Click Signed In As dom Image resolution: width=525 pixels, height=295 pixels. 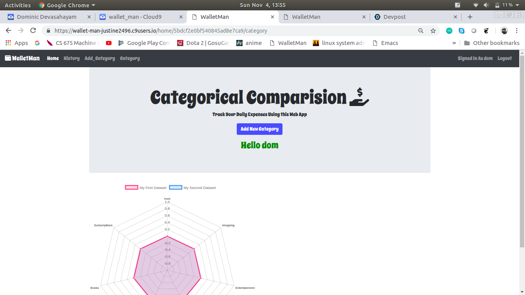(475, 58)
